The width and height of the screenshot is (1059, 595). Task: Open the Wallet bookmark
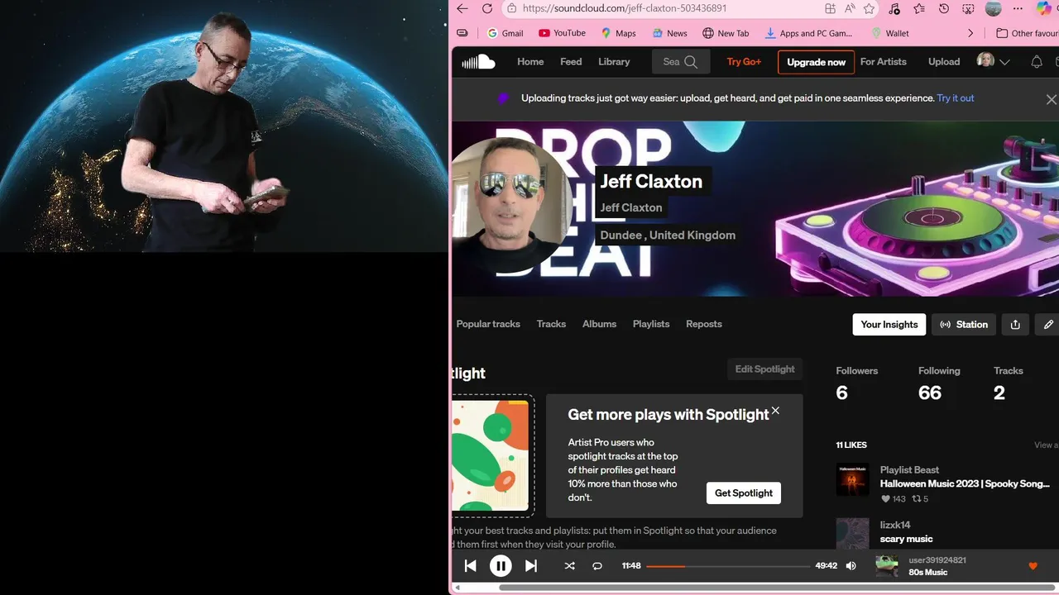tap(890, 33)
